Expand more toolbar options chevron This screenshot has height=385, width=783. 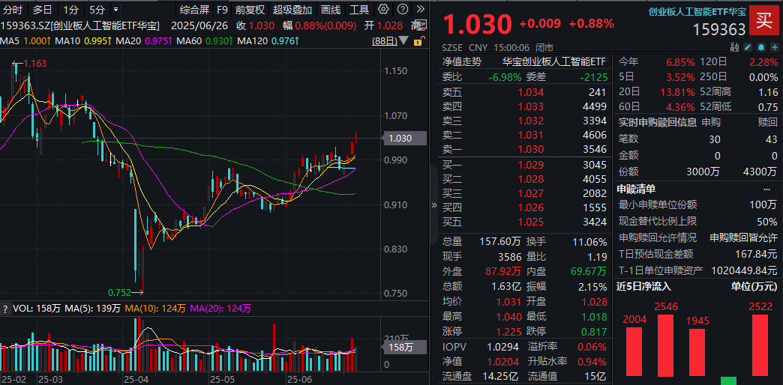421,9
